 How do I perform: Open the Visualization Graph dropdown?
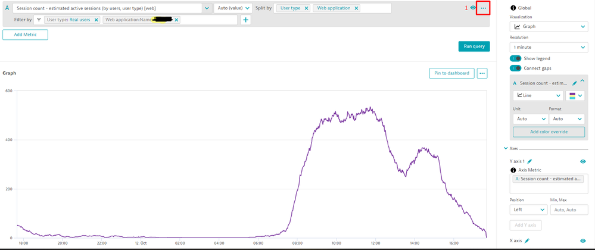click(549, 27)
